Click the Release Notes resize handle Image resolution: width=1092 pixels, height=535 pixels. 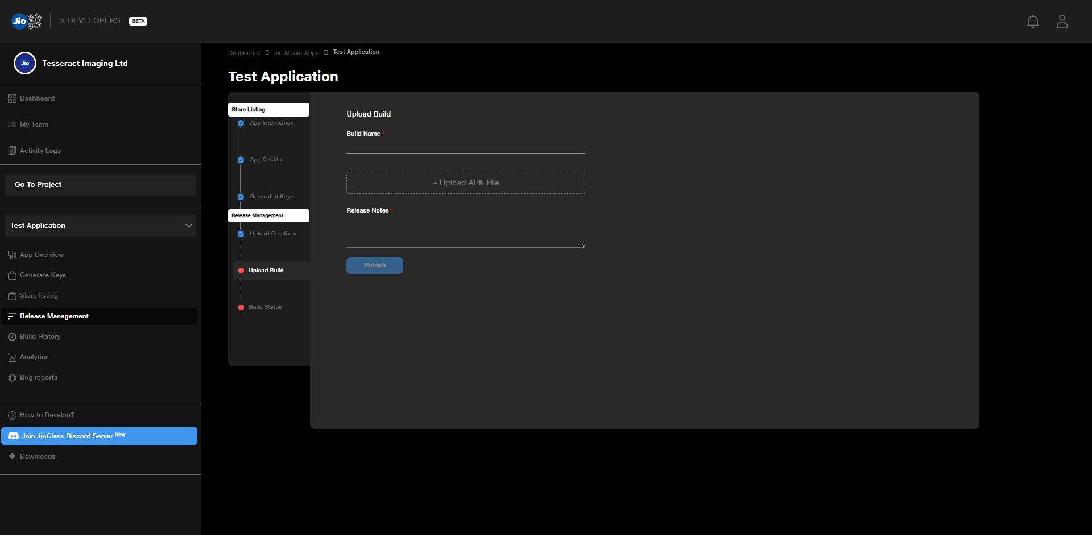coord(582,245)
